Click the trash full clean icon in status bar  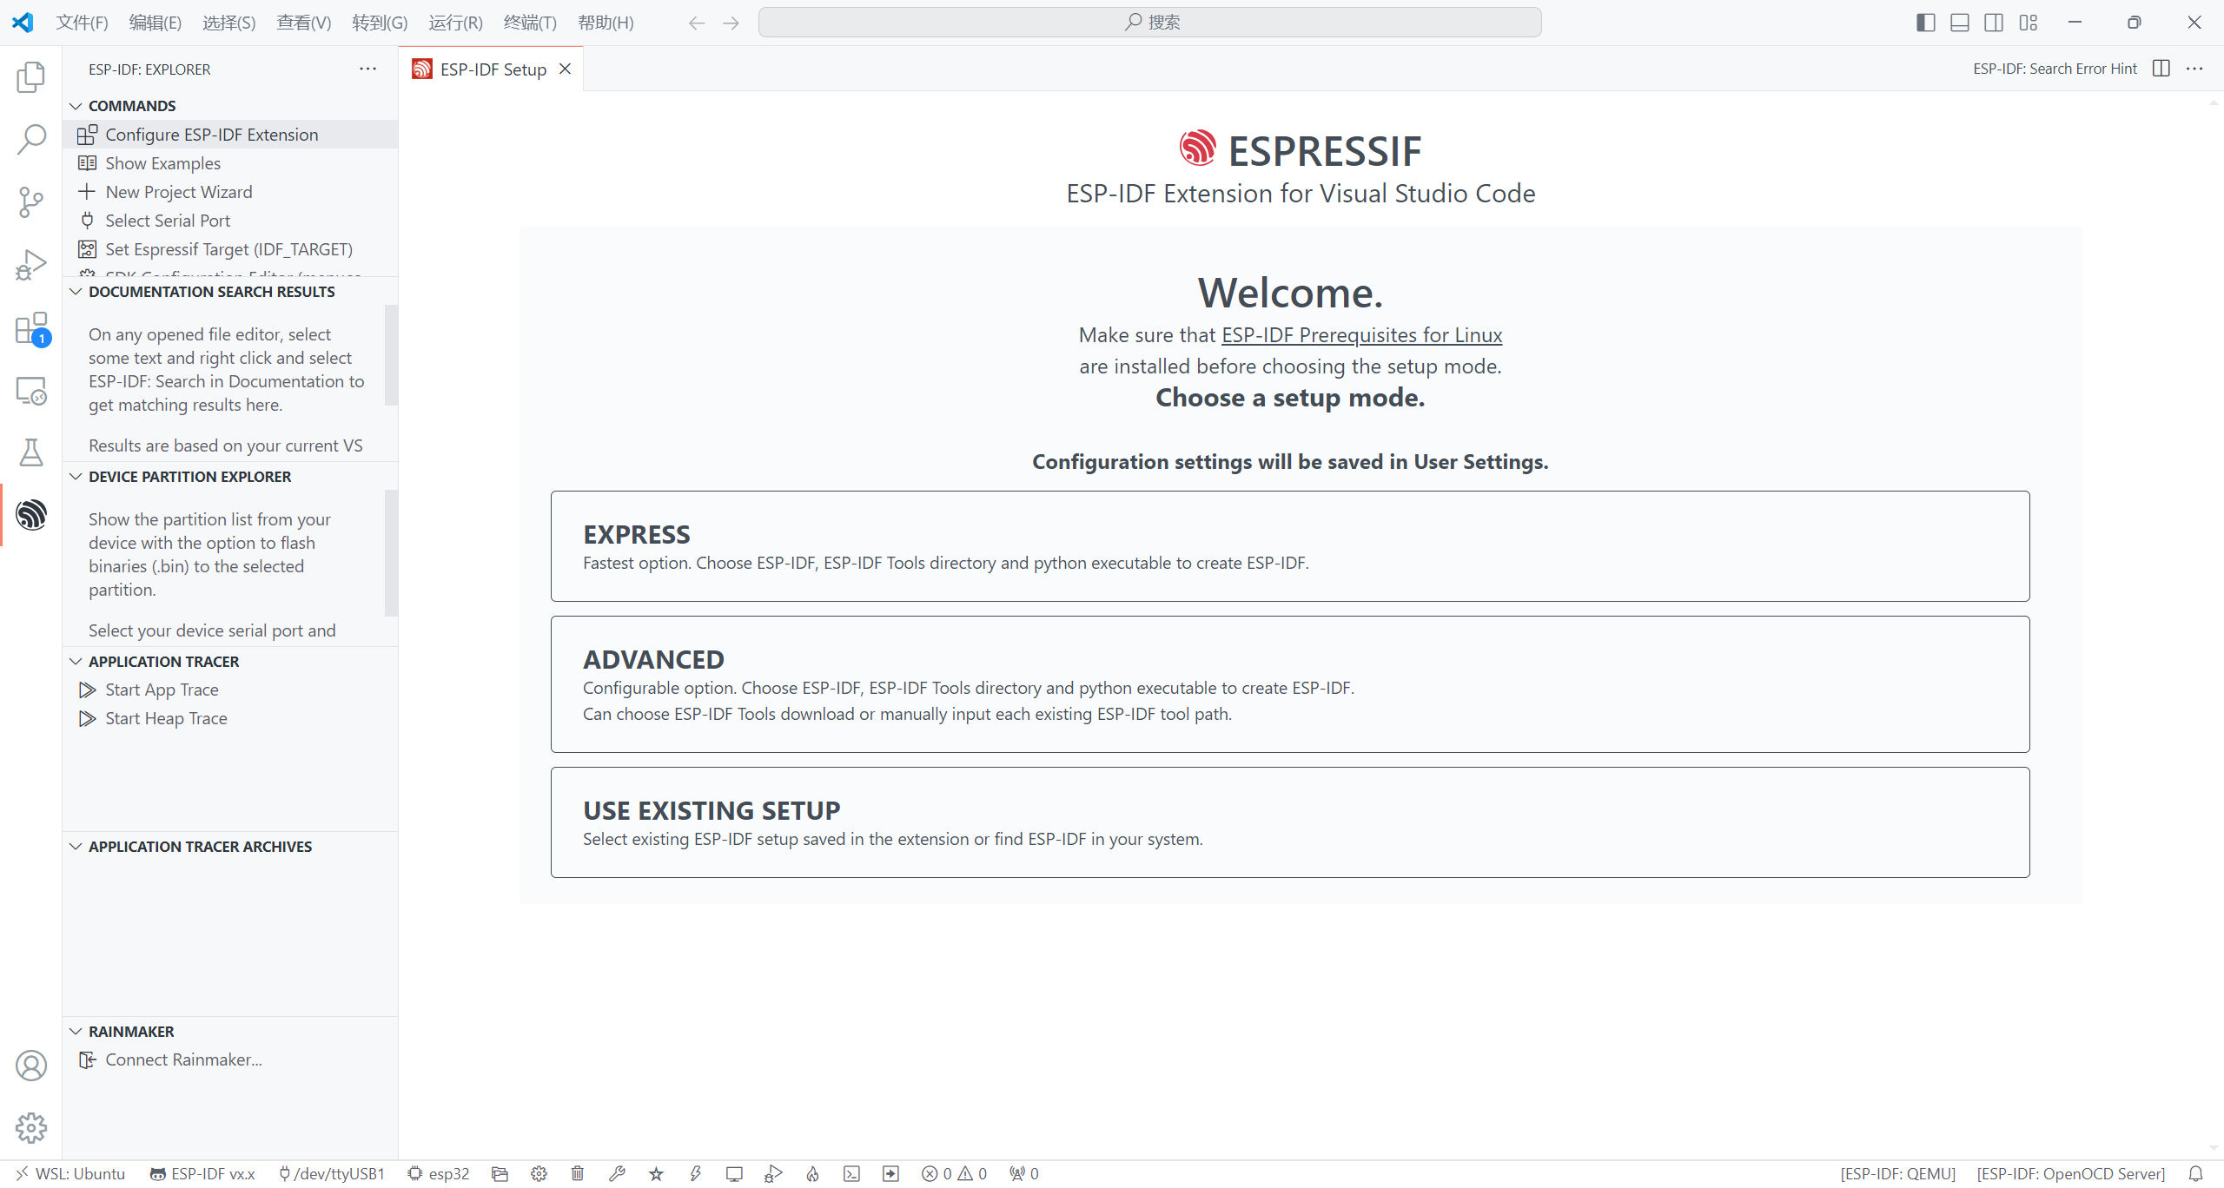(577, 1173)
